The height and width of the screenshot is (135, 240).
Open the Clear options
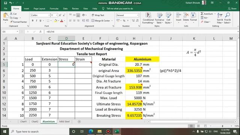(206, 22)
